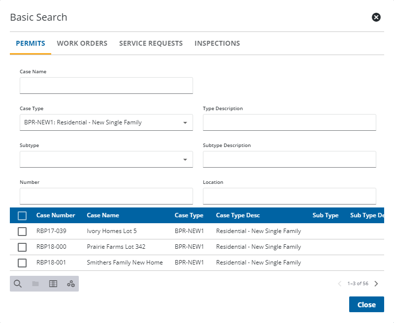Viewport: 394px width, 323px height.
Task: Focus the Location text field
Action: tap(289, 196)
